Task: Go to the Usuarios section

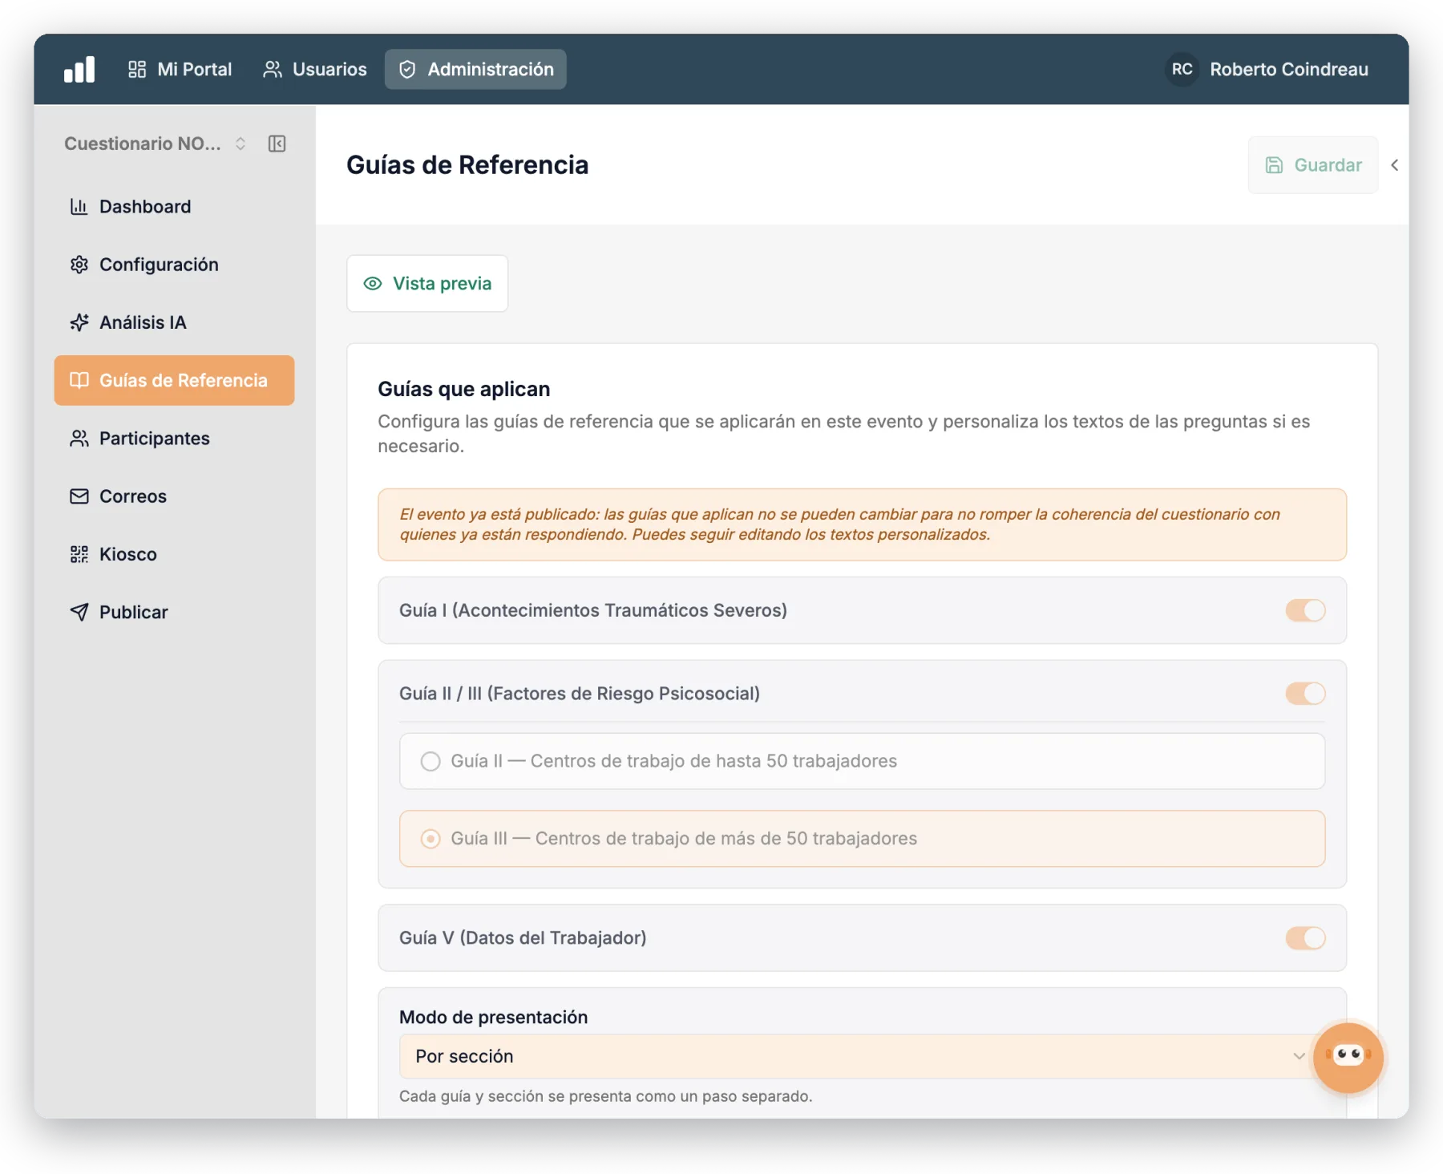Action: click(x=314, y=69)
